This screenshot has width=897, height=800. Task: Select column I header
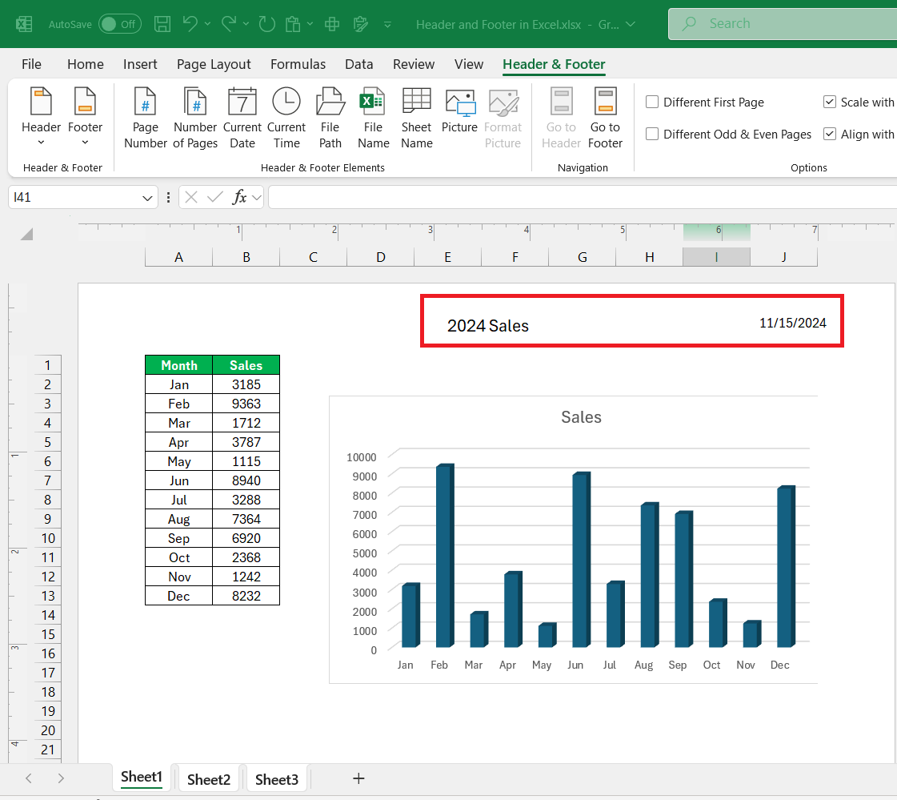pyautogui.click(x=716, y=257)
